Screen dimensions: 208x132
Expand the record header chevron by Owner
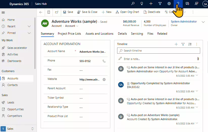coord(203,22)
